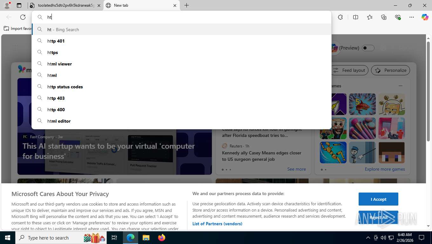Open the number 5 fish game thumbnail
Viewport: 432px width, 244px height.
362,104
